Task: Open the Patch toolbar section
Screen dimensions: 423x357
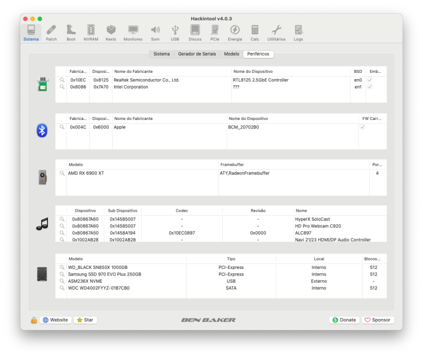Action: pyautogui.click(x=51, y=33)
